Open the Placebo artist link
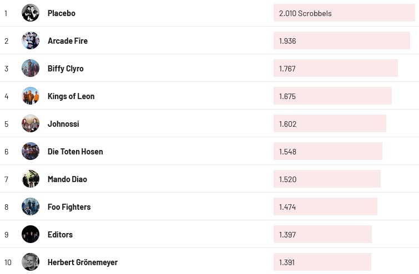Screen dimensions: 419x274 coord(62,13)
